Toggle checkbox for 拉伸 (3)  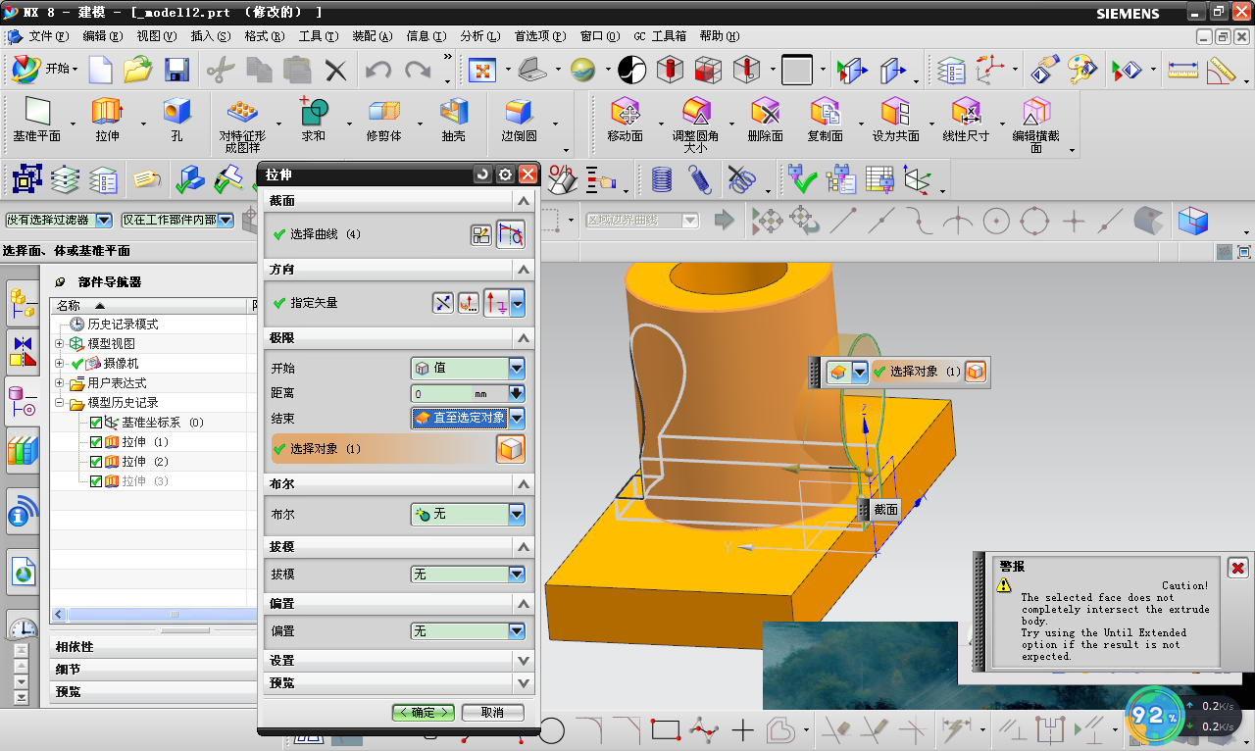(x=95, y=481)
